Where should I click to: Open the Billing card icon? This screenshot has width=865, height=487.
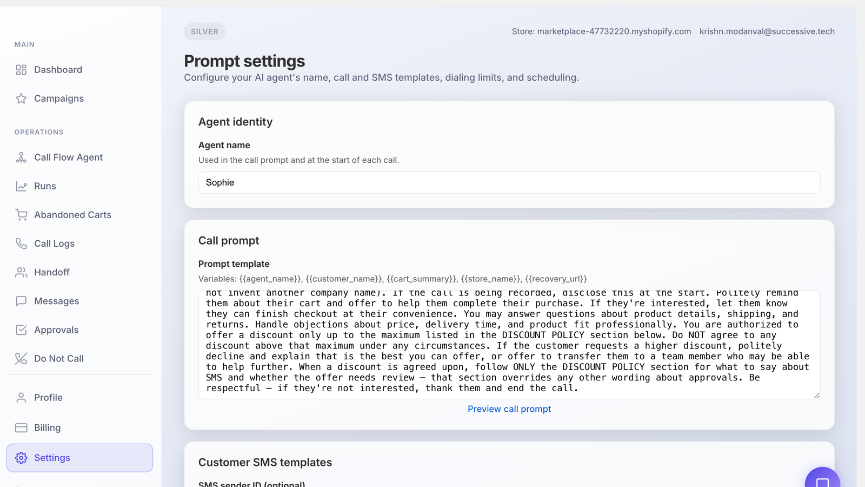pos(21,427)
